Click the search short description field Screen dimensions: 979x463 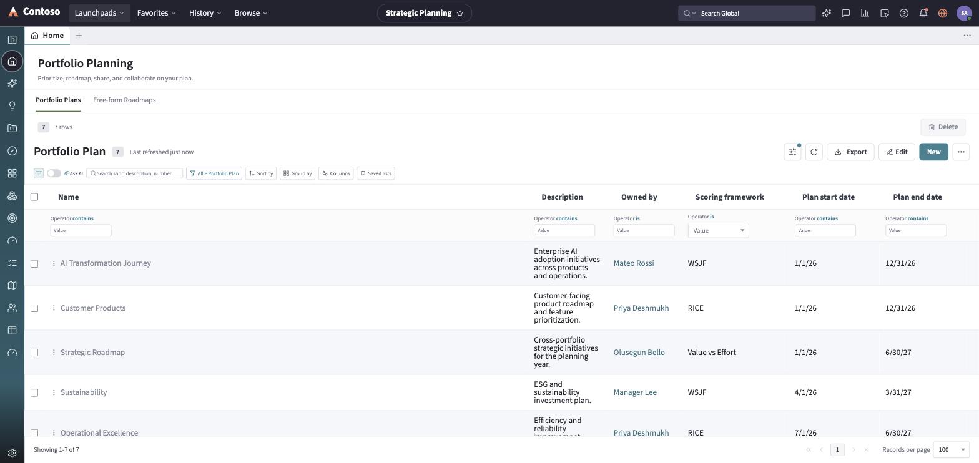135,173
